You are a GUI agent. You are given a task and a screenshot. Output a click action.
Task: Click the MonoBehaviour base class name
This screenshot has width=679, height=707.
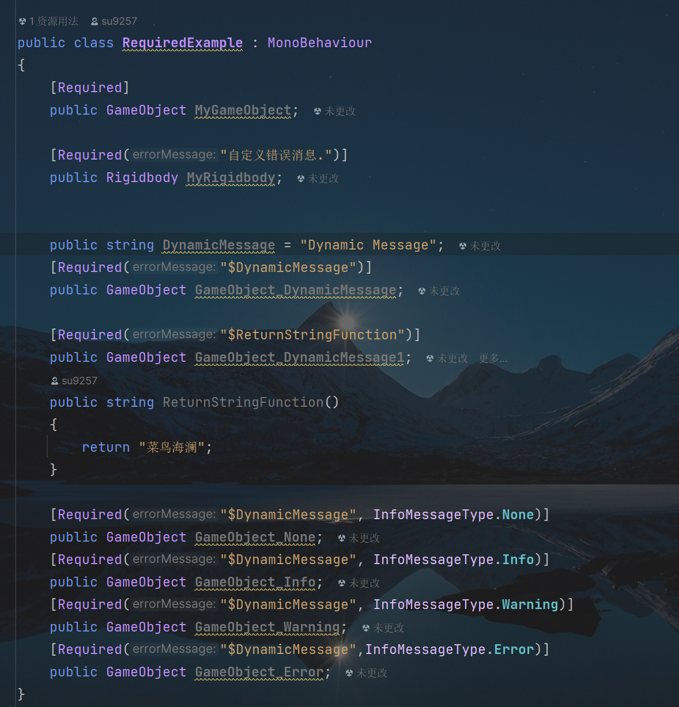click(320, 43)
